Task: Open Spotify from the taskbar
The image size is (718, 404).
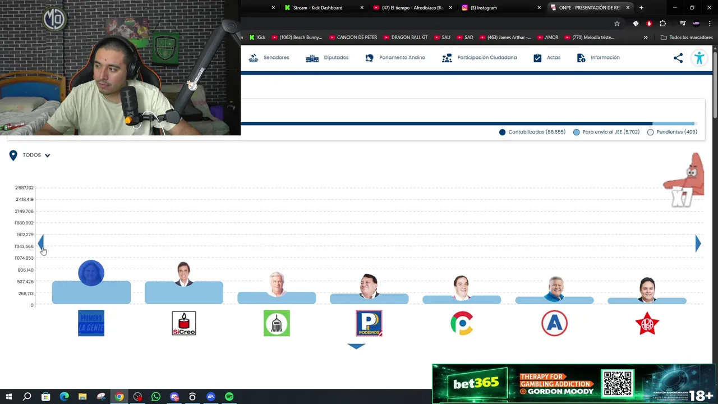Action: [x=229, y=397]
